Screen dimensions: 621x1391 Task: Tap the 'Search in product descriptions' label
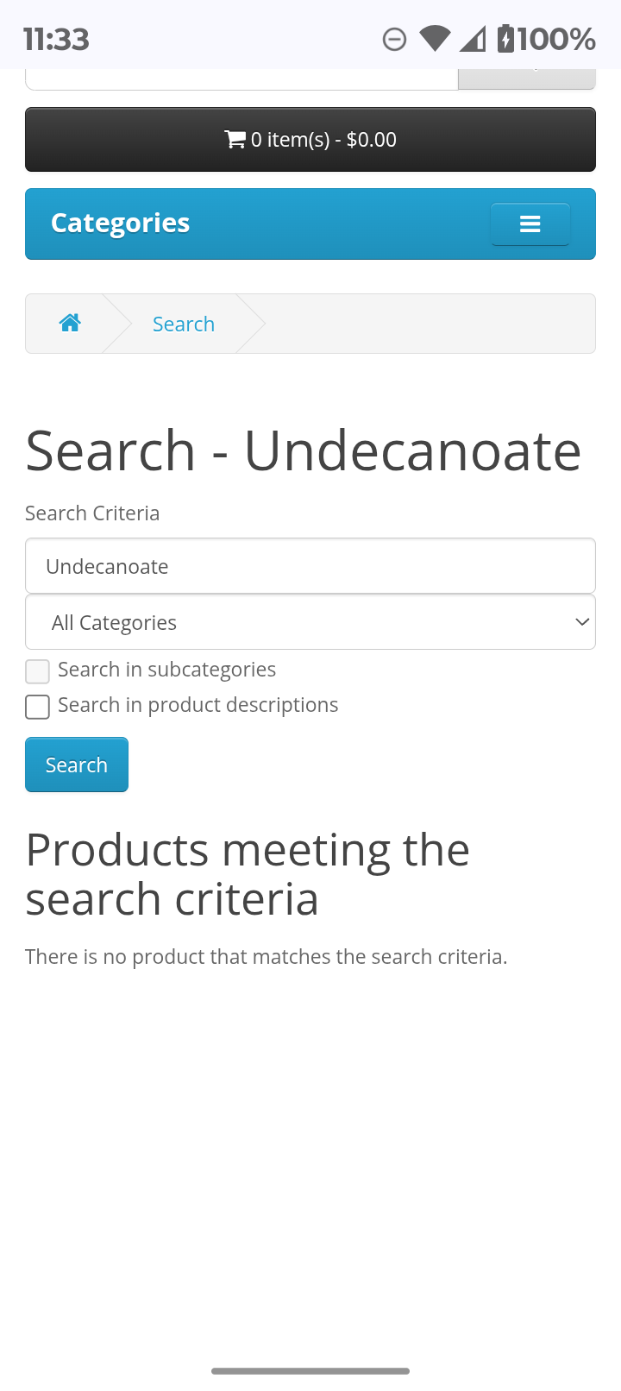pyautogui.click(x=198, y=705)
